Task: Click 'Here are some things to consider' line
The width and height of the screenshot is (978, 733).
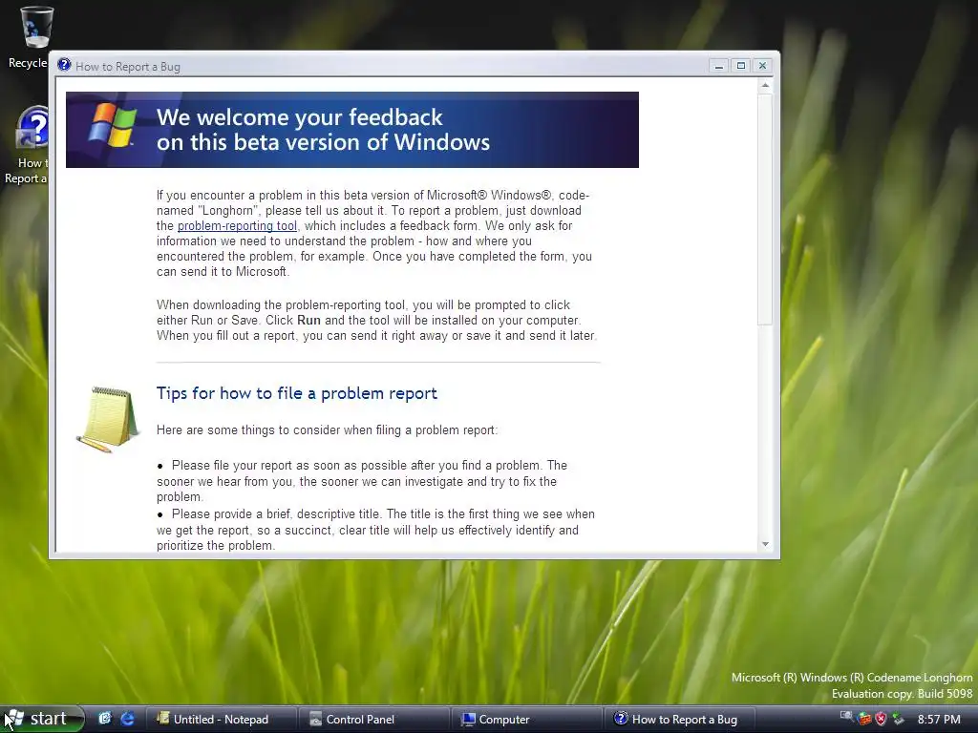Action: point(327,430)
